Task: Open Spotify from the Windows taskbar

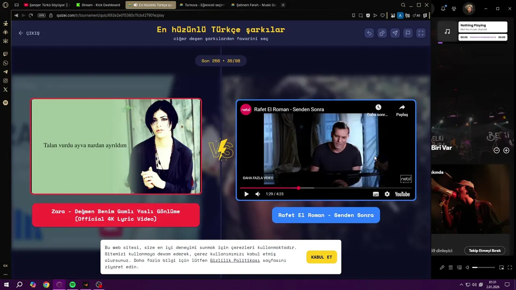Action: coord(73,284)
